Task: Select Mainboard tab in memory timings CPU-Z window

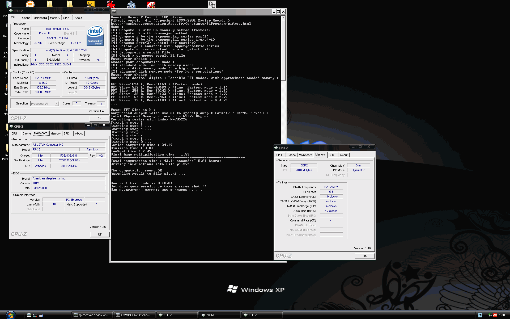Action: 305,155
